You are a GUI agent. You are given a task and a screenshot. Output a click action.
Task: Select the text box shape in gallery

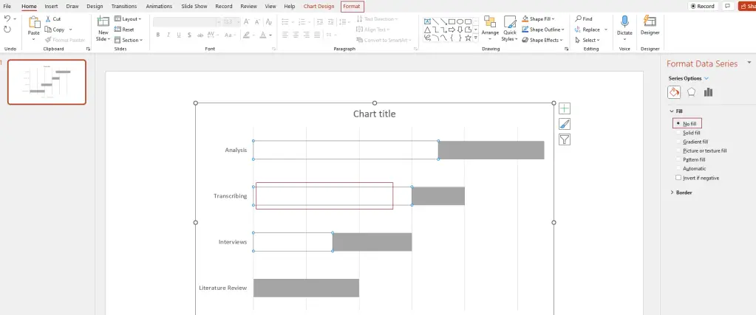[427, 21]
